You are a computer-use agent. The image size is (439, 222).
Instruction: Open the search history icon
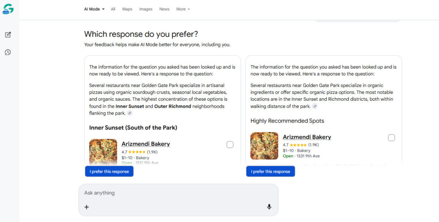coord(8,52)
